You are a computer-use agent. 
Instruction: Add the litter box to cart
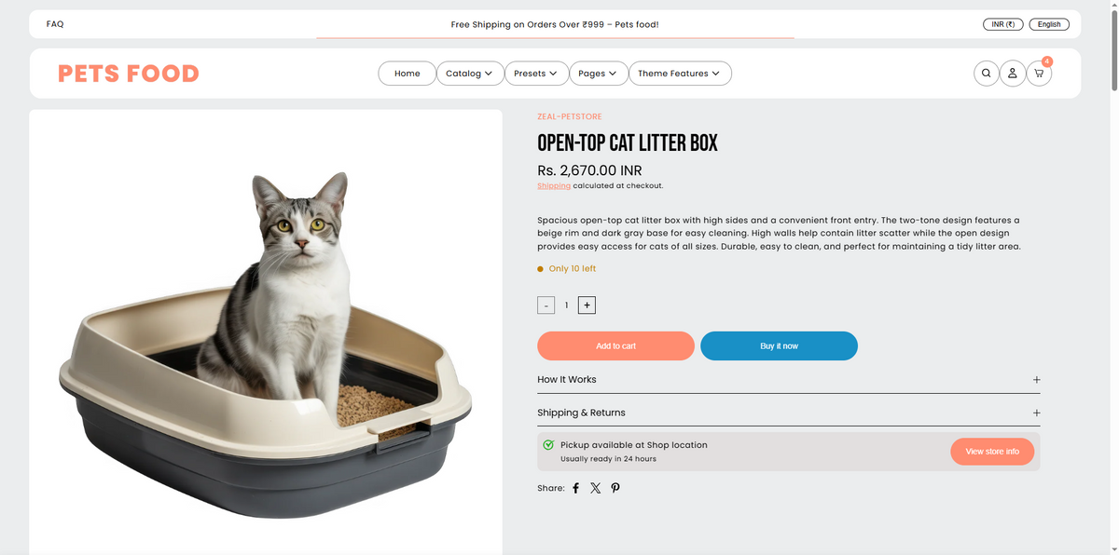click(x=615, y=345)
